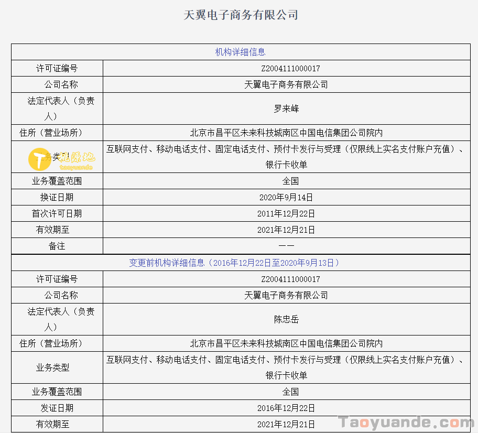Select 全国 value in pre-change section

pyautogui.click(x=290, y=392)
